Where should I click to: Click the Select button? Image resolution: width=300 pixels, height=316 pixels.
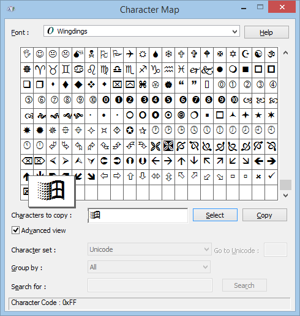coord(215,215)
